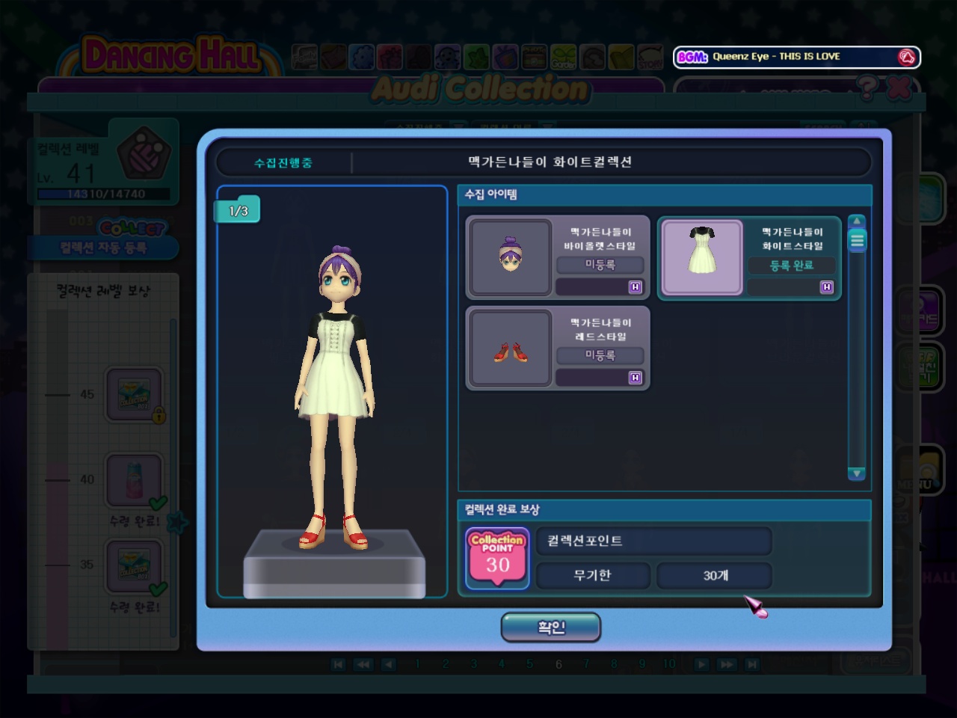Click the first icon in the top toolbar row
The image size is (957, 718).
point(305,57)
